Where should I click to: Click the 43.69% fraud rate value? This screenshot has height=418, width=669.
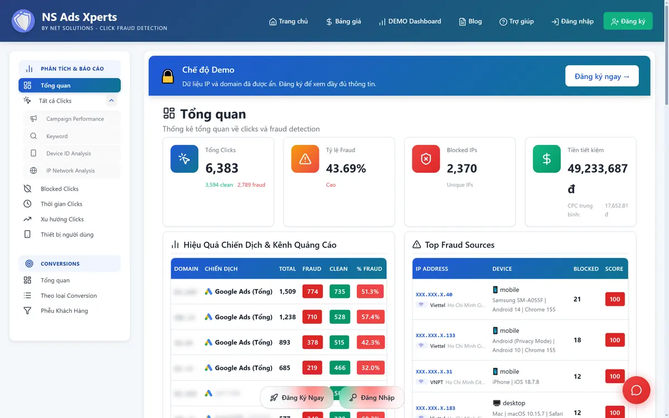(x=346, y=168)
